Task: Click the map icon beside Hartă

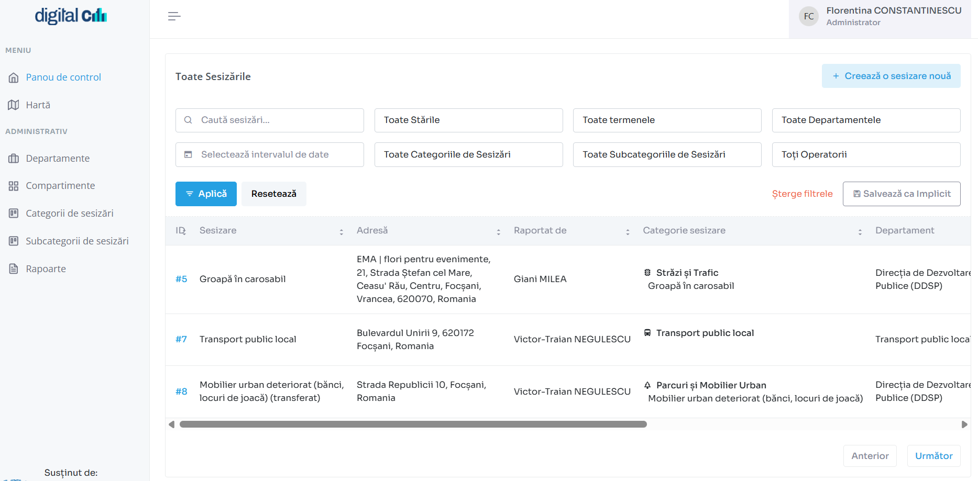Action: tap(14, 105)
